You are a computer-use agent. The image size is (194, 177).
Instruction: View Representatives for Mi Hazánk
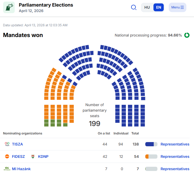tap(175, 169)
